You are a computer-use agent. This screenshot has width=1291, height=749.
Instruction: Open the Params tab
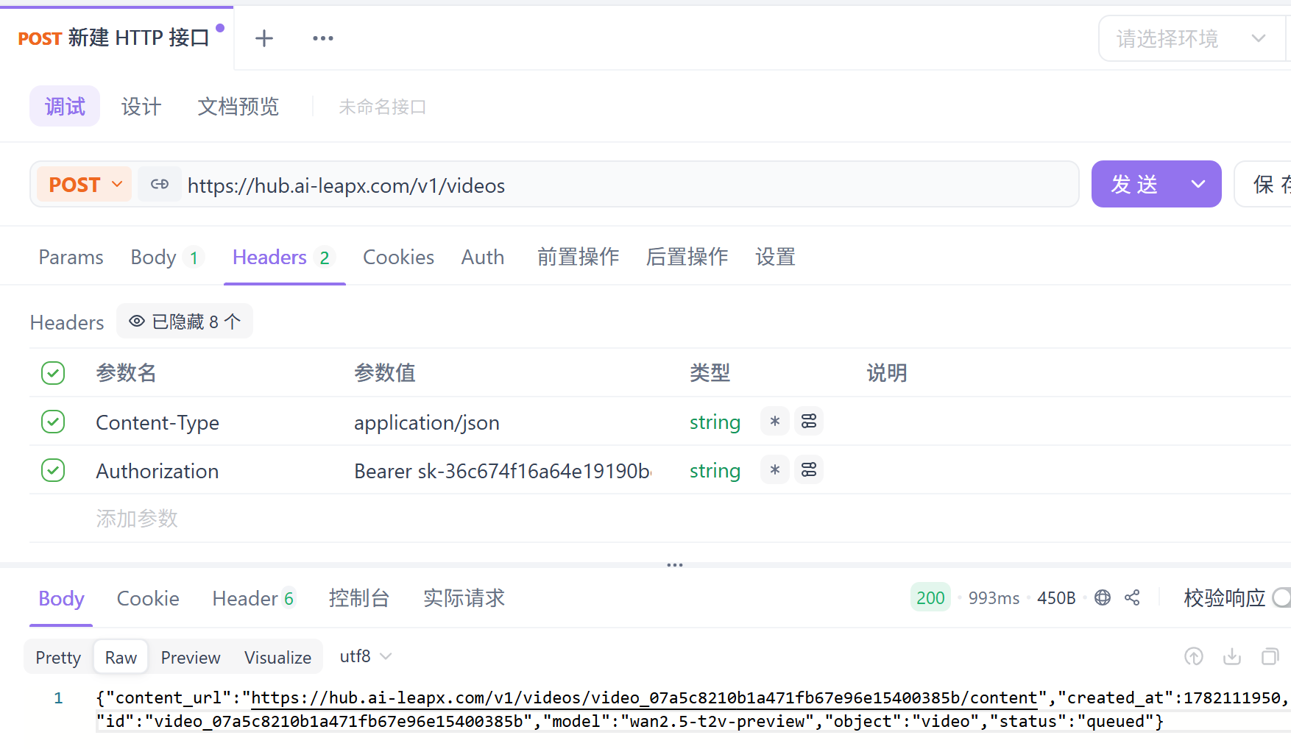pos(71,257)
